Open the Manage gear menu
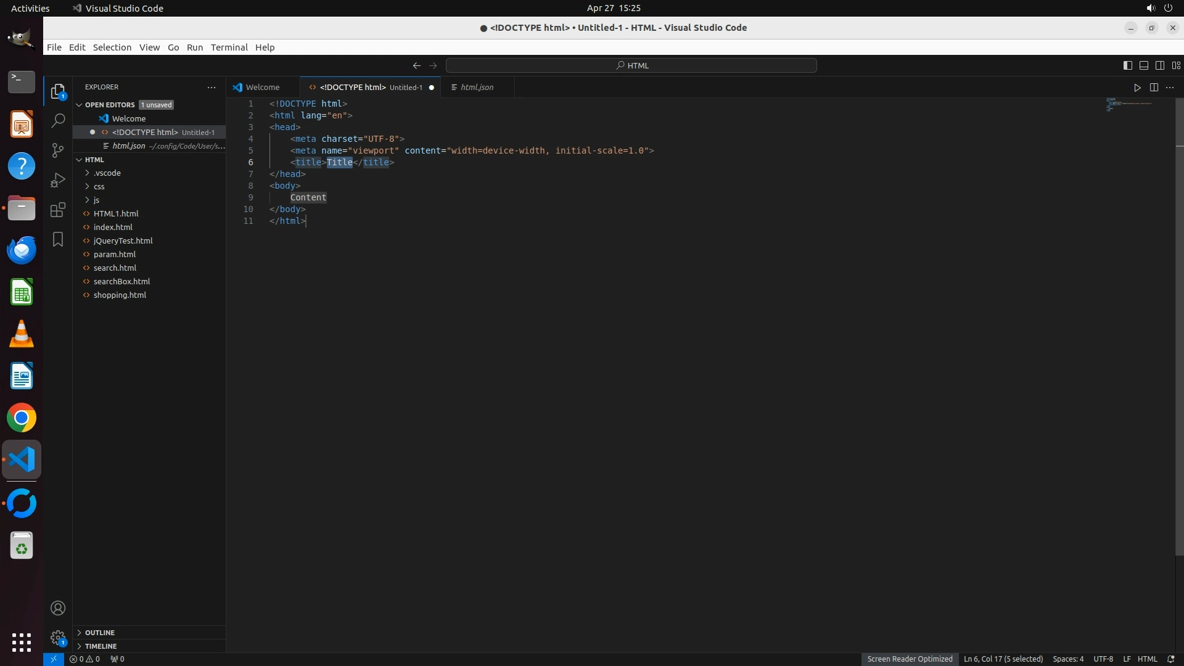The image size is (1184, 666). coord(58,638)
